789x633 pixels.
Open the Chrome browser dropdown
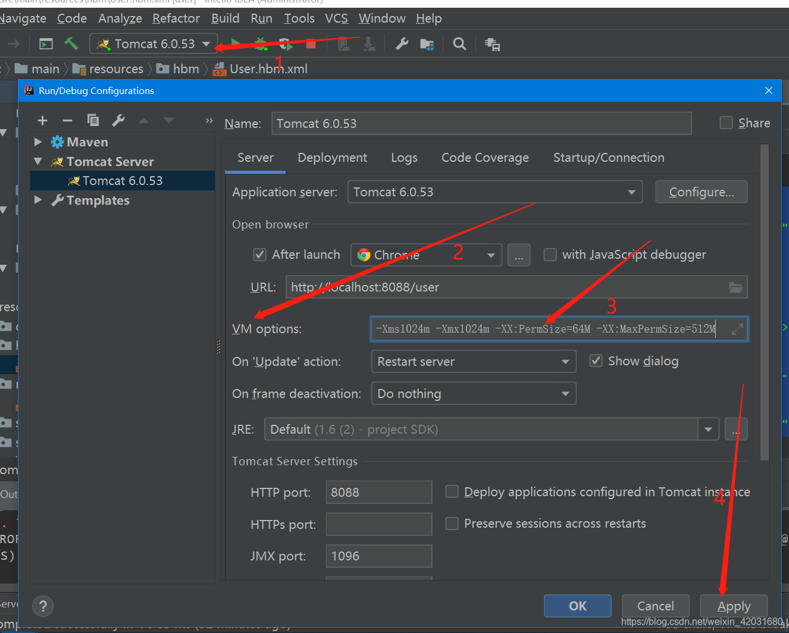[x=426, y=255]
